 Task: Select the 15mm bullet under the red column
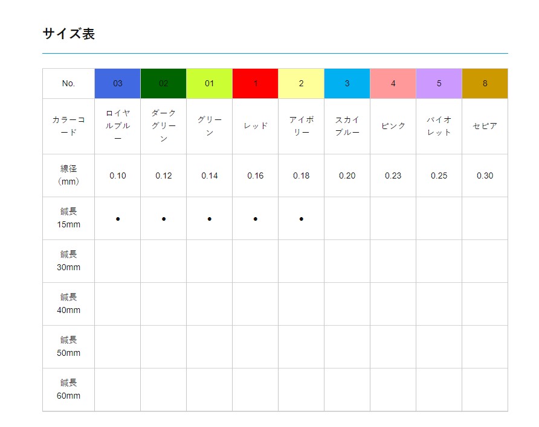coord(256,219)
